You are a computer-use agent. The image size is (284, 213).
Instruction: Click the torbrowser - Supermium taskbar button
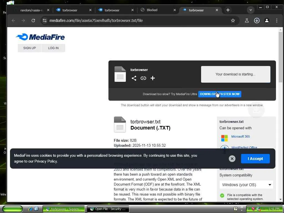click(64, 209)
